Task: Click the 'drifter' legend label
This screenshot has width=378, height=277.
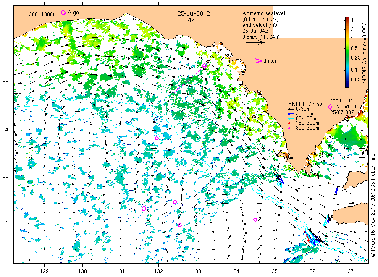Action: coord(270,61)
